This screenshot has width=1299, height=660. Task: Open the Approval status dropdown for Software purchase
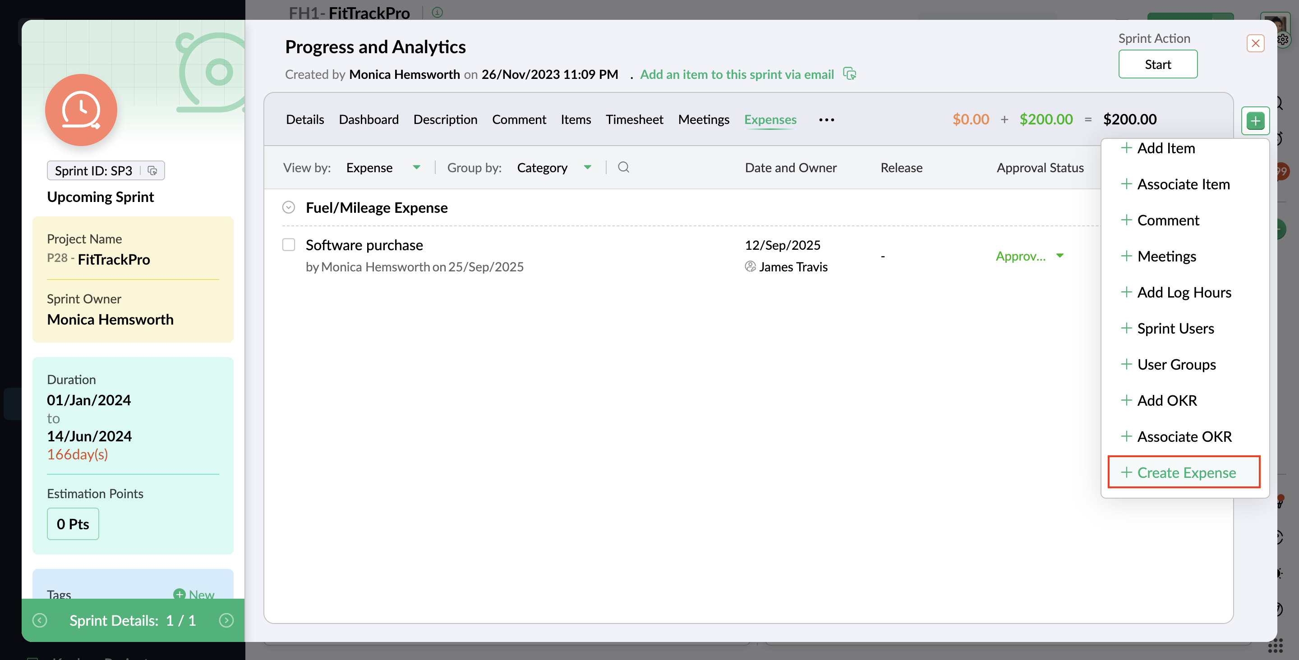point(1030,256)
